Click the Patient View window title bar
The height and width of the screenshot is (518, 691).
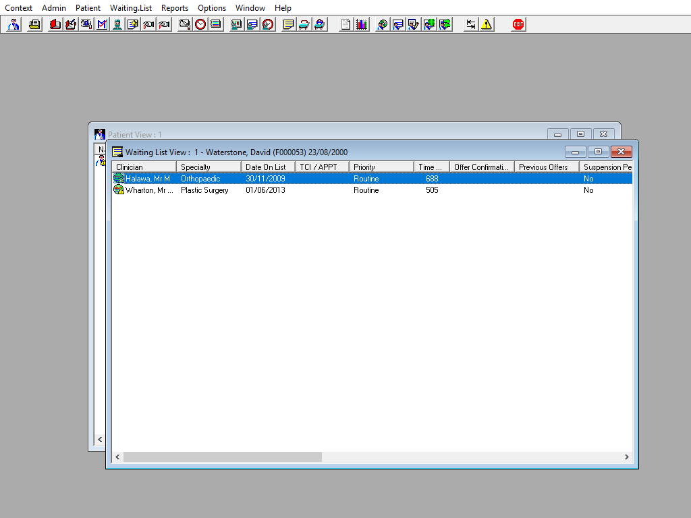[326, 133]
